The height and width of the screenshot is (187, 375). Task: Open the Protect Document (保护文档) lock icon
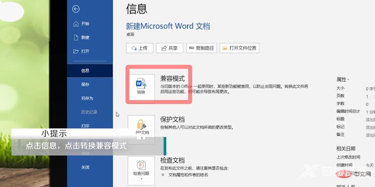(x=142, y=125)
